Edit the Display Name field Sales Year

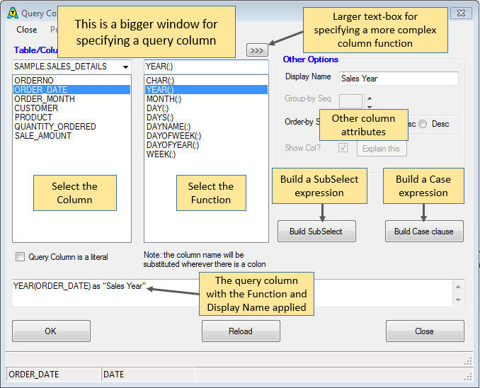pos(399,79)
